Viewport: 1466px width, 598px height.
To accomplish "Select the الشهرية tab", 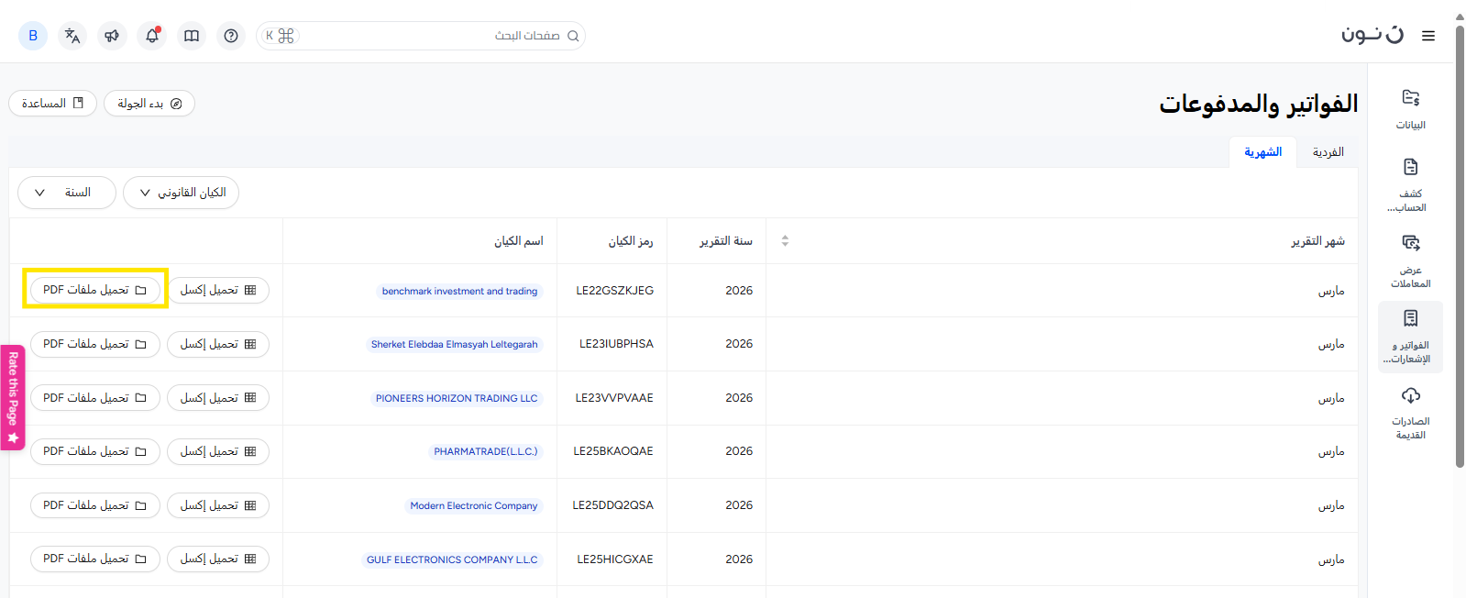I will [1262, 152].
